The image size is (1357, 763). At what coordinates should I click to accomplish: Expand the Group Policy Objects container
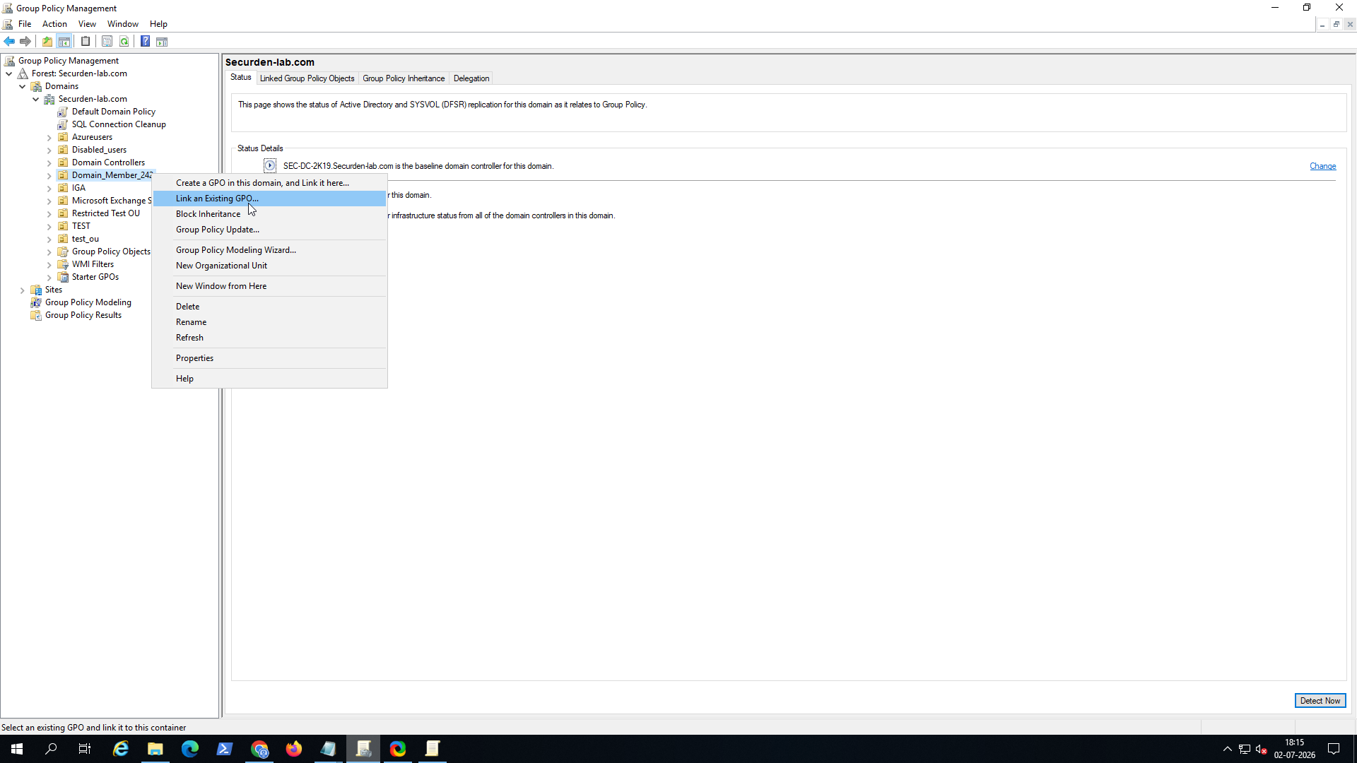49,252
